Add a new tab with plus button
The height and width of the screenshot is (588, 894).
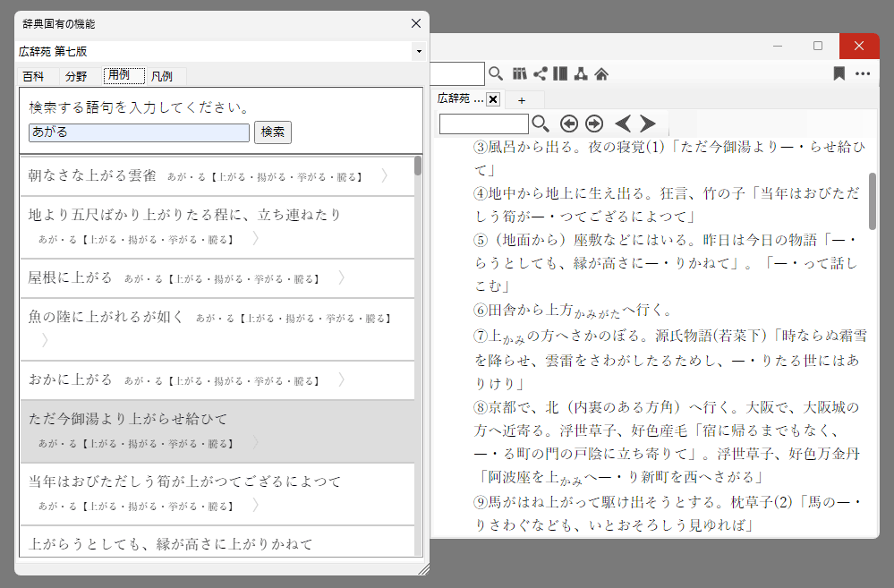(x=522, y=99)
